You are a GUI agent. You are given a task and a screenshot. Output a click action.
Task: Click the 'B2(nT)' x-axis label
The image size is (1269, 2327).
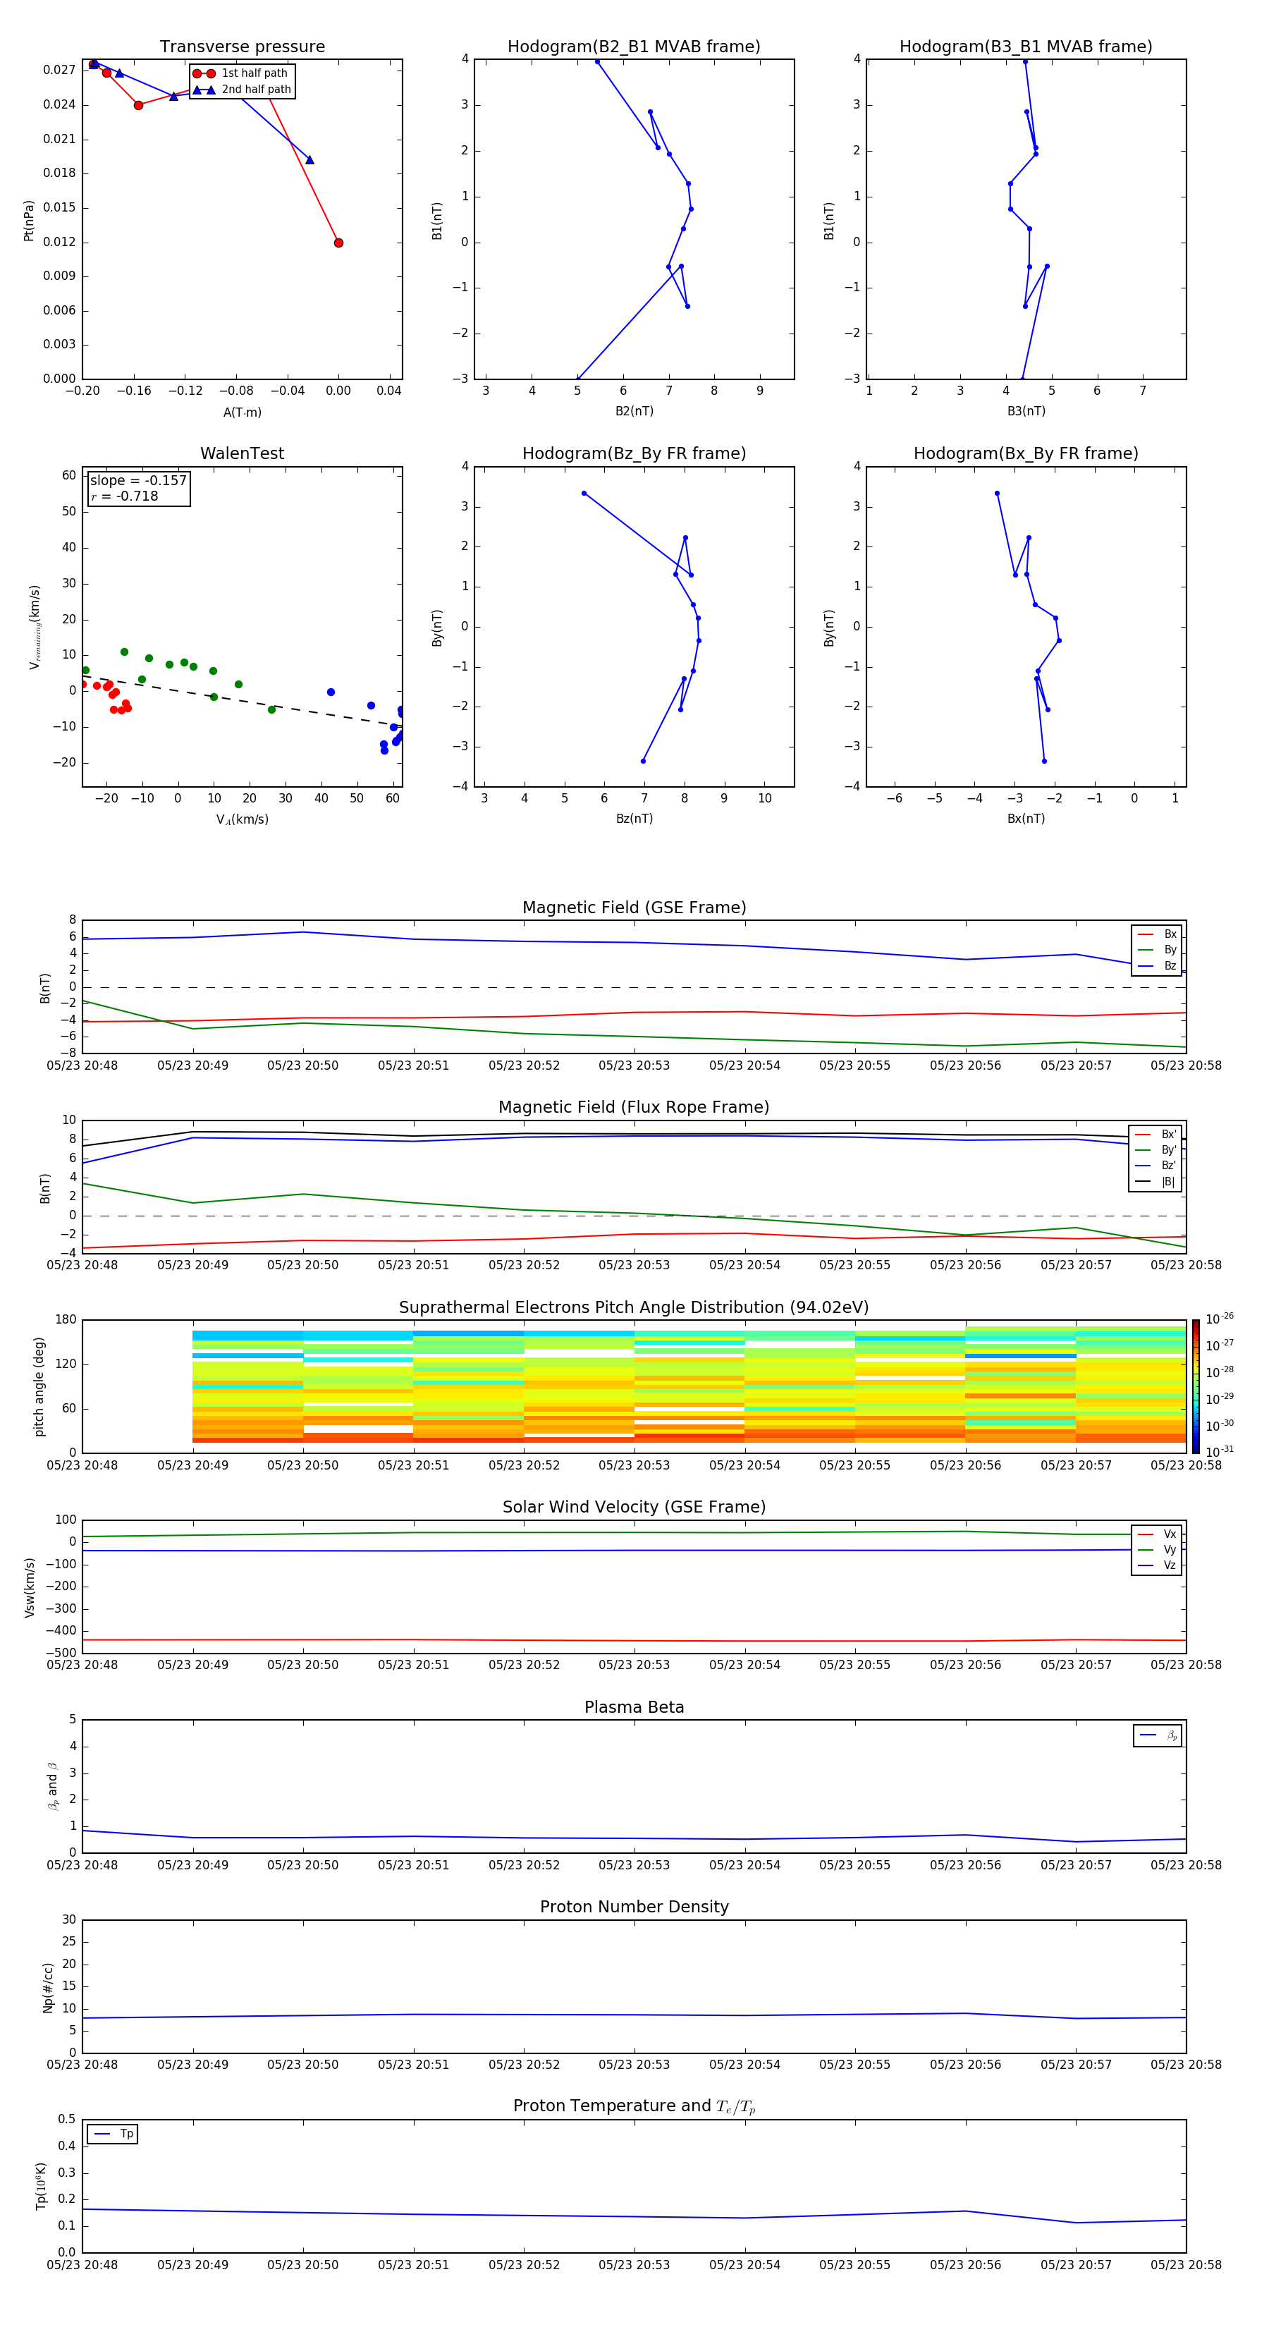point(634,411)
